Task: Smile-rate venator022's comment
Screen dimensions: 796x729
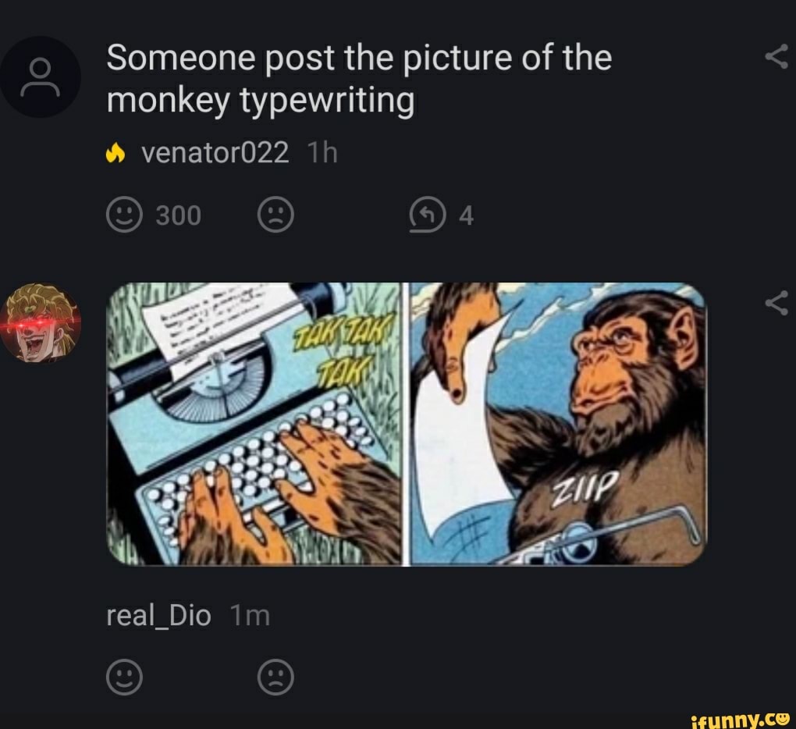Action: coord(126,215)
